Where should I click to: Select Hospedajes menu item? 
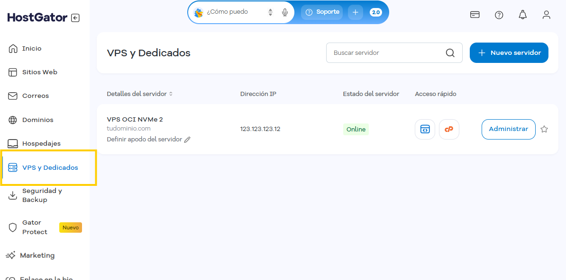point(41,143)
